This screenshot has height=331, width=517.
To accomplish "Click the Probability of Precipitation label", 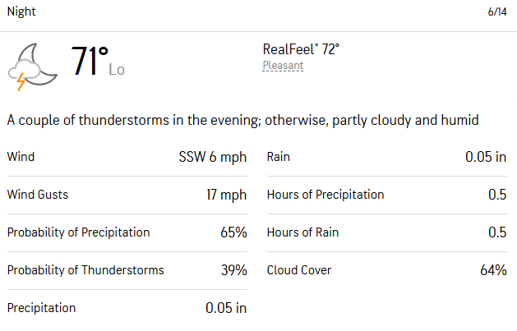I will click(x=78, y=232).
